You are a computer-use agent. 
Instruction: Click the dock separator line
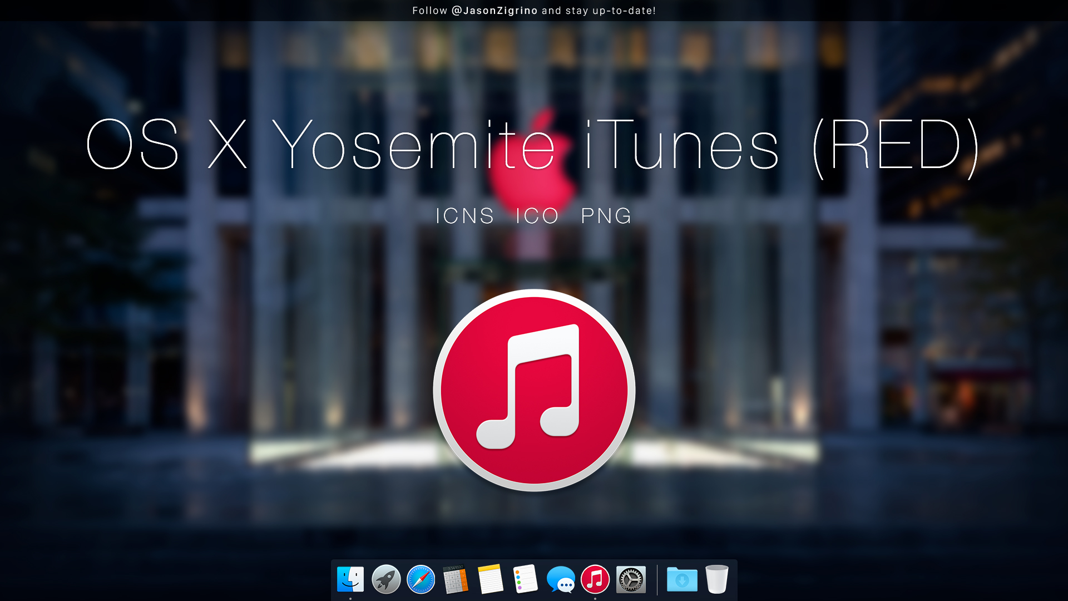pos(657,580)
